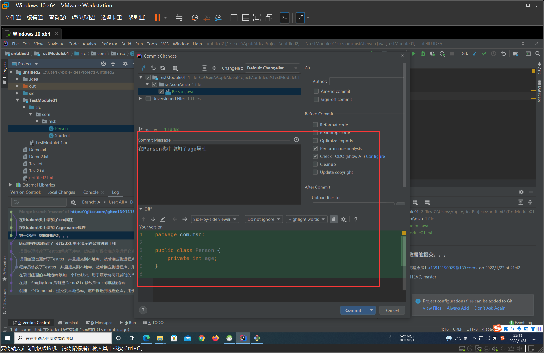Image resolution: width=544 pixels, height=353 pixels.
Task: Enable Reformat code checkbox
Action: click(x=315, y=125)
